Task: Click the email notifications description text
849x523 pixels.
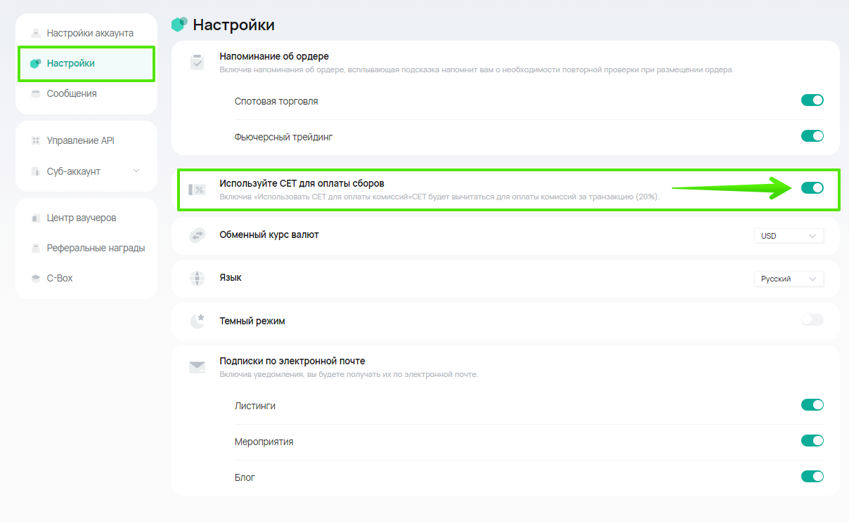Action: (349, 374)
